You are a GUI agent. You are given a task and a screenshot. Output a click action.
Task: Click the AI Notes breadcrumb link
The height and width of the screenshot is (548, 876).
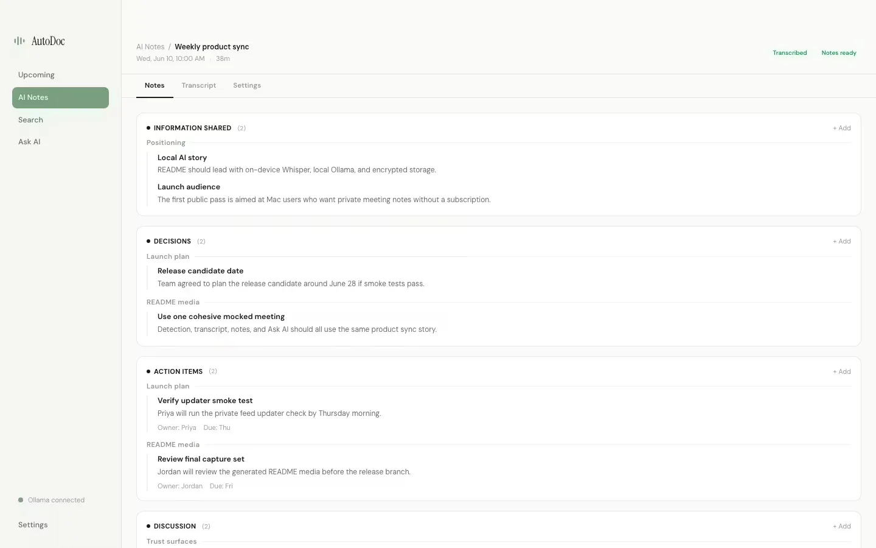(150, 47)
